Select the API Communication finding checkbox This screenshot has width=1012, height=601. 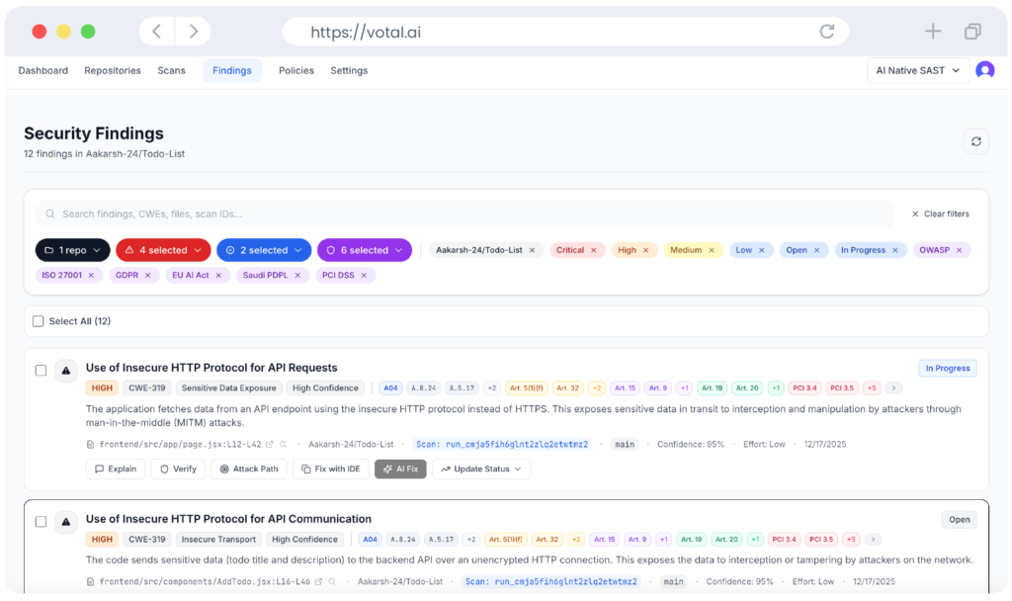click(x=41, y=521)
